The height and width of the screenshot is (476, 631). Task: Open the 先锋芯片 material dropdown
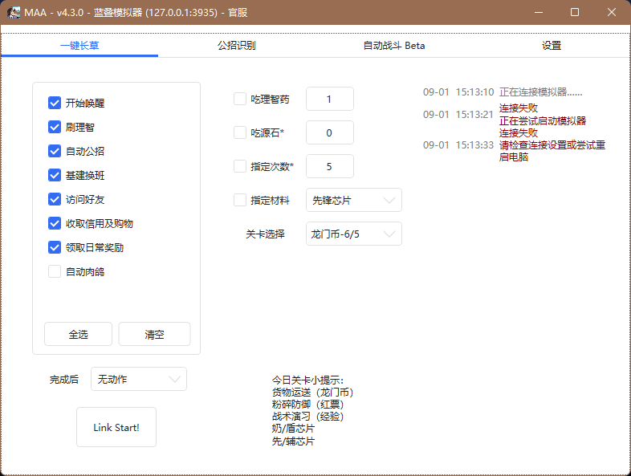[x=354, y=200]
